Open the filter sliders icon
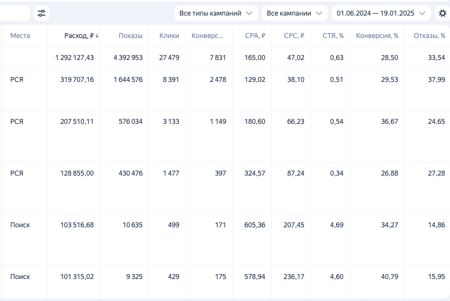Screen dimensions: 450x301 [42, 13]
